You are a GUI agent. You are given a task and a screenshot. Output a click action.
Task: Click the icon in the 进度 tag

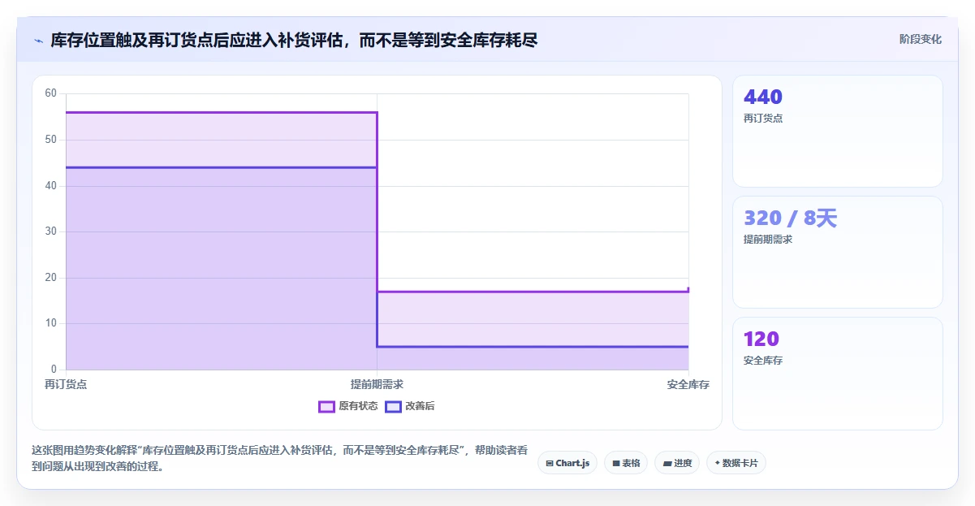[667, 463]
